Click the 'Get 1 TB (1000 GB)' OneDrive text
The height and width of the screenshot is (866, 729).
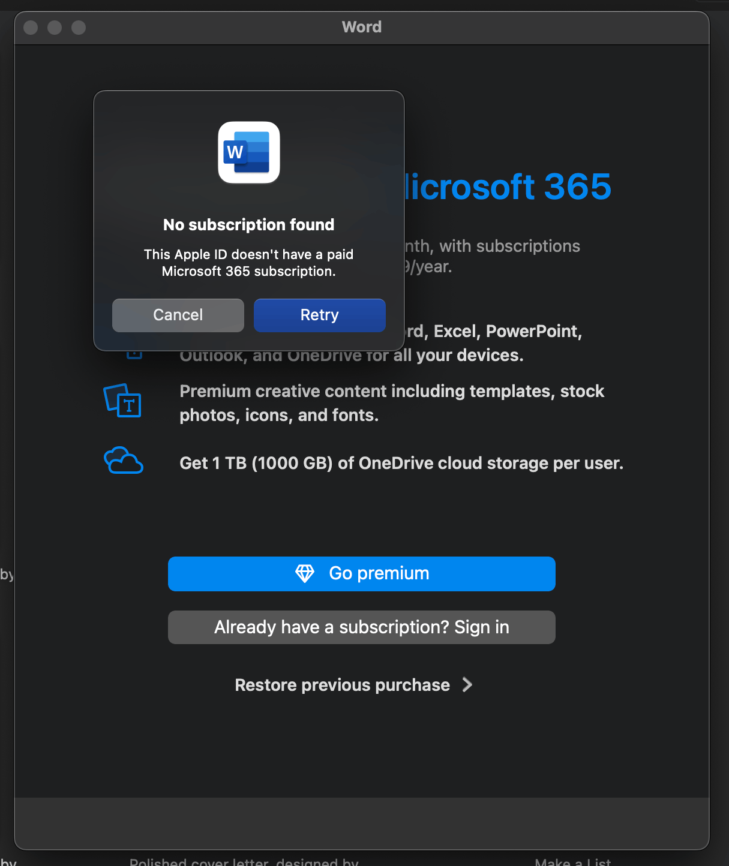coord(401,463)
